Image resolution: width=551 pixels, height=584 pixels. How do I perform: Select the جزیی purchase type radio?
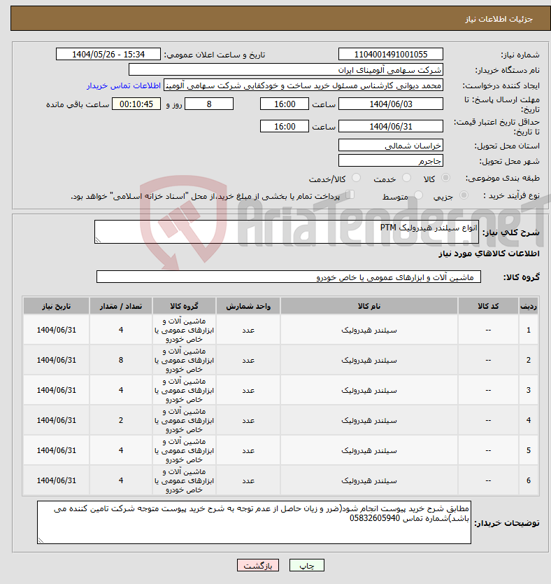464,195
